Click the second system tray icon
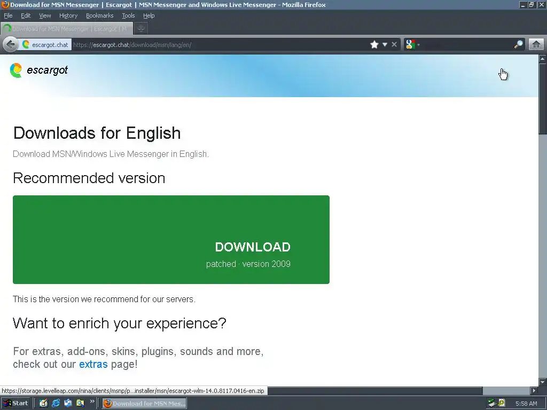547x410 pixels. [x=502, y=403]
